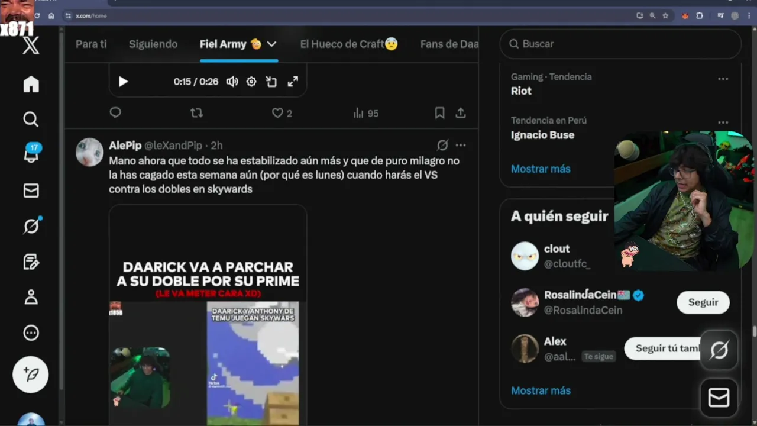Compose new post with feather button
This screenshot has width=757, height=426.
coord(31,375)
